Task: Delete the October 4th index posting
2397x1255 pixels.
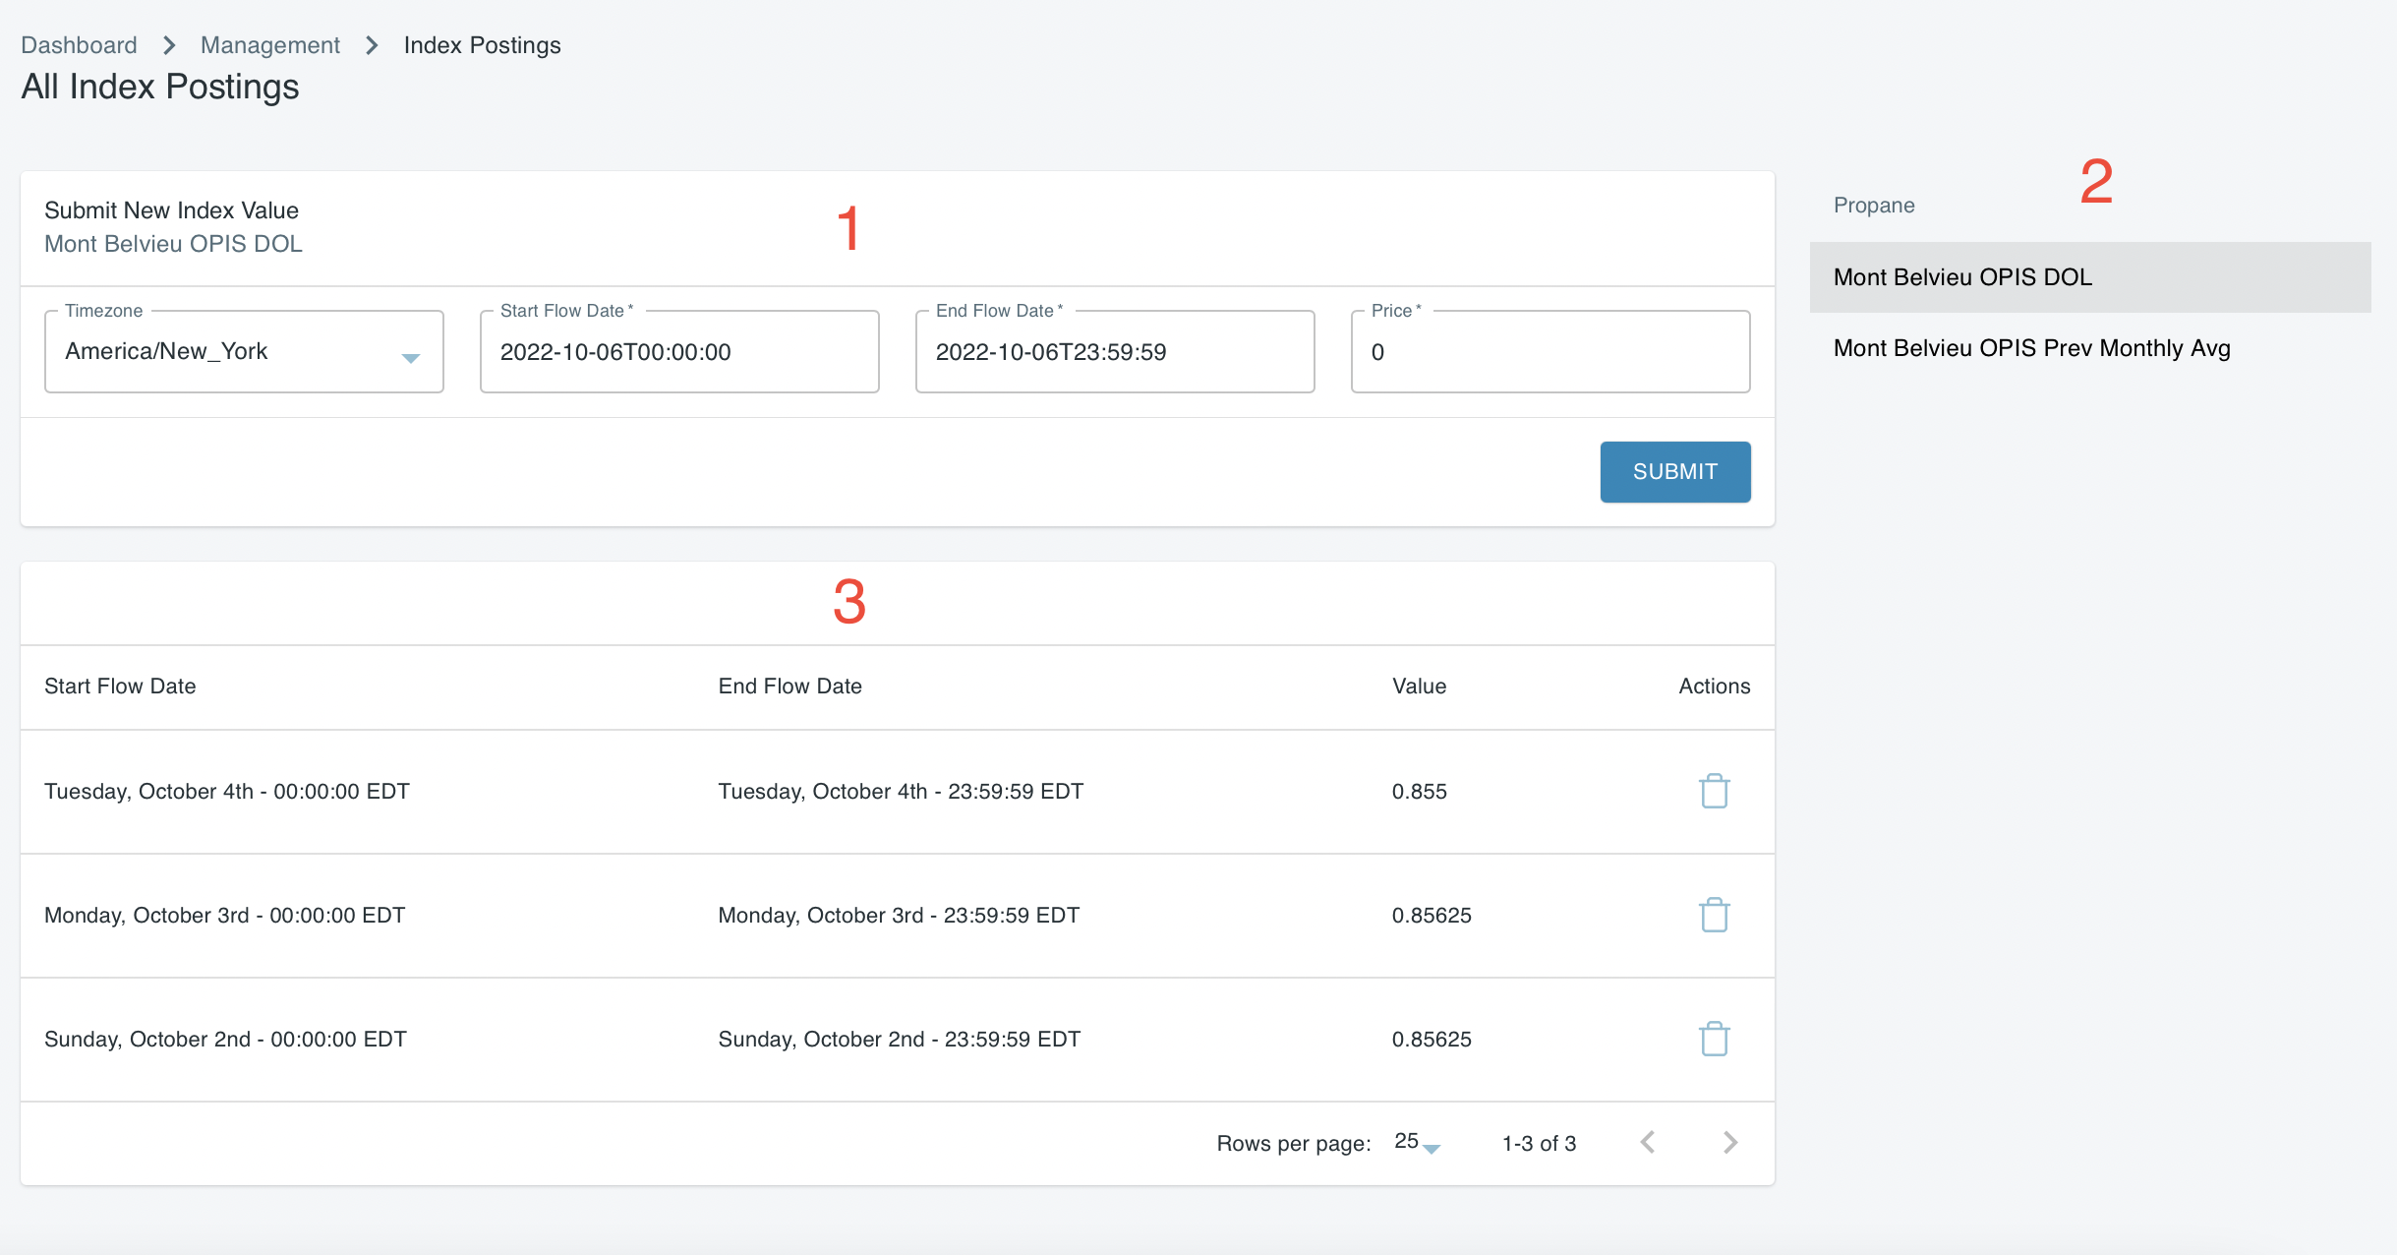Action: 1713,791
